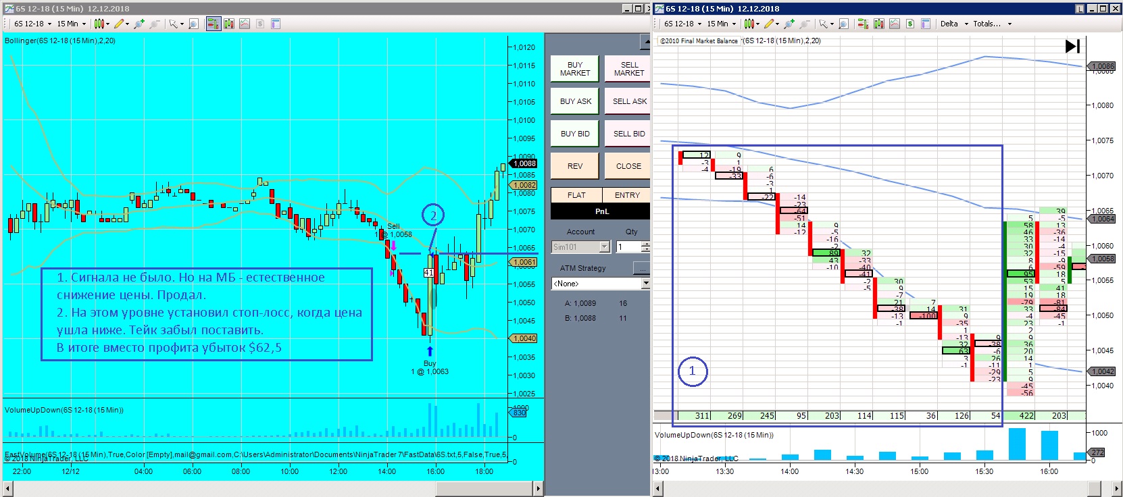1123x497 pixels.
Task: Click the chart window icon in left title bar
Action: click(9, 9)
